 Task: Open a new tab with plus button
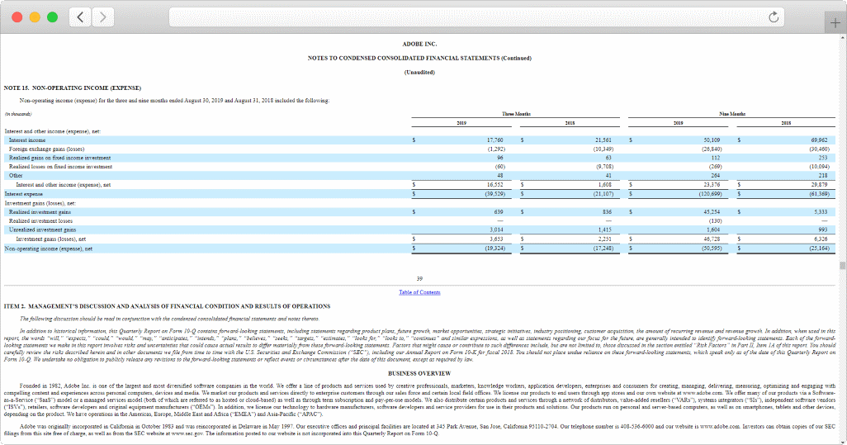[x=836, y=23]
